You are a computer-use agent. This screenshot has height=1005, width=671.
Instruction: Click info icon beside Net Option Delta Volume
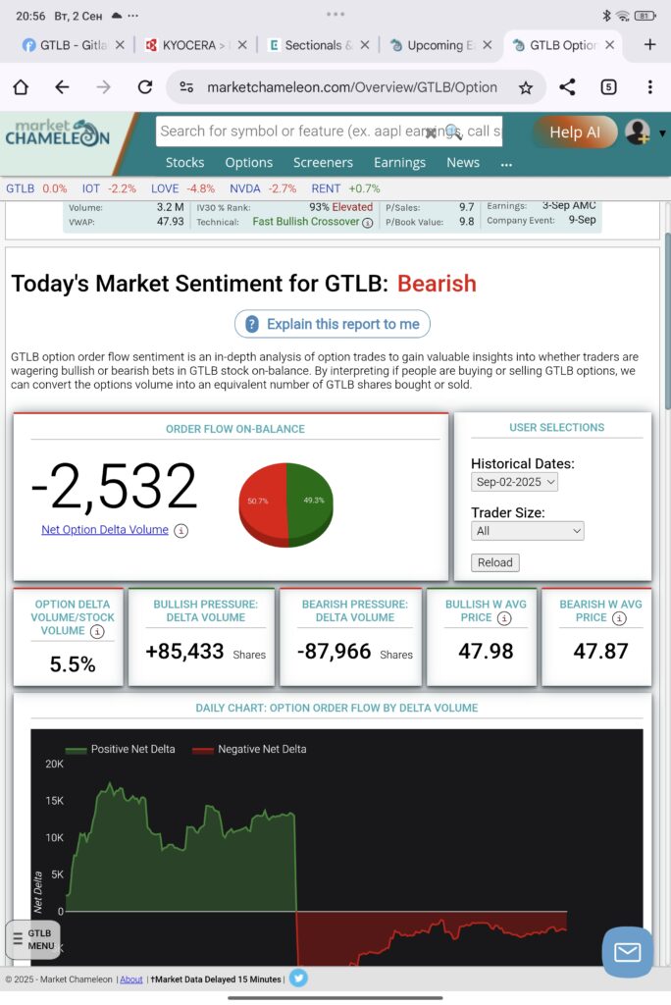[181, 530]
